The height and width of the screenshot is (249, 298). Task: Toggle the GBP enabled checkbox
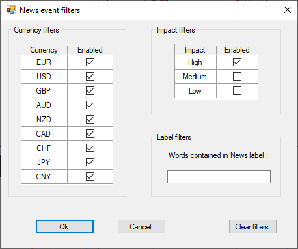90,91
